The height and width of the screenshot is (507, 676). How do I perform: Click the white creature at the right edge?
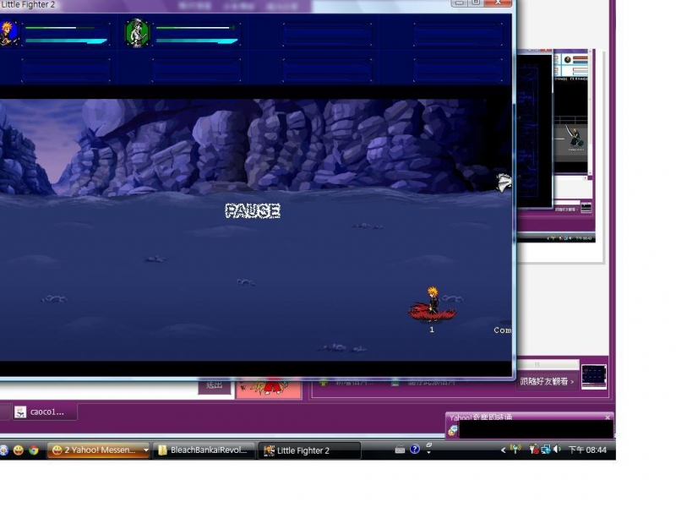pos(504,182)
